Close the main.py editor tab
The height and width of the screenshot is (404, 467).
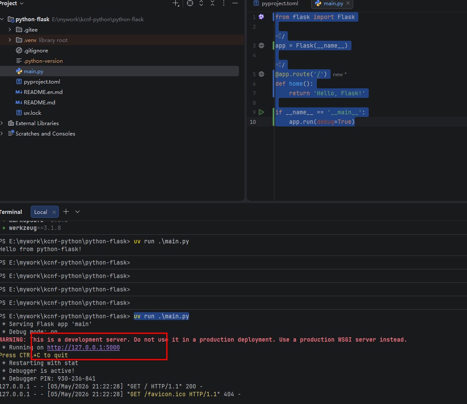pyautogui.click(x=348, y=3)
